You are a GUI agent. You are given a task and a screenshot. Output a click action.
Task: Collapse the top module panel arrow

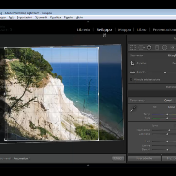88,21
